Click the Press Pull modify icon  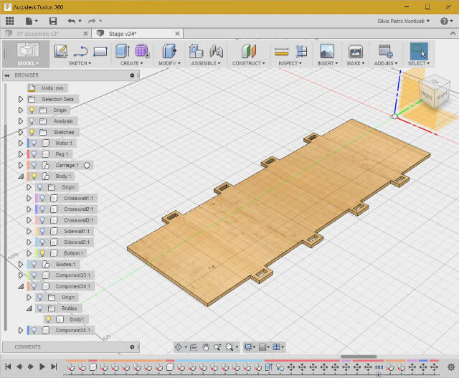point(169,51)
